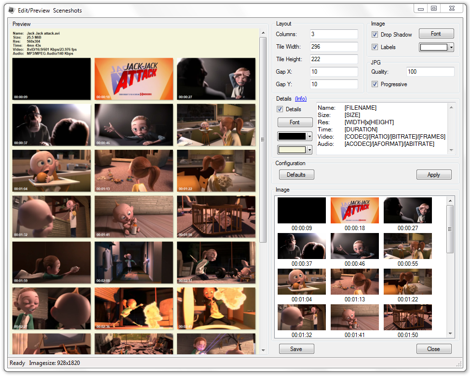This screenshot has height=376, width=470.
Task: Select the 00:00:55 thumbnail in Image list
Action: [x=408, y=246]
